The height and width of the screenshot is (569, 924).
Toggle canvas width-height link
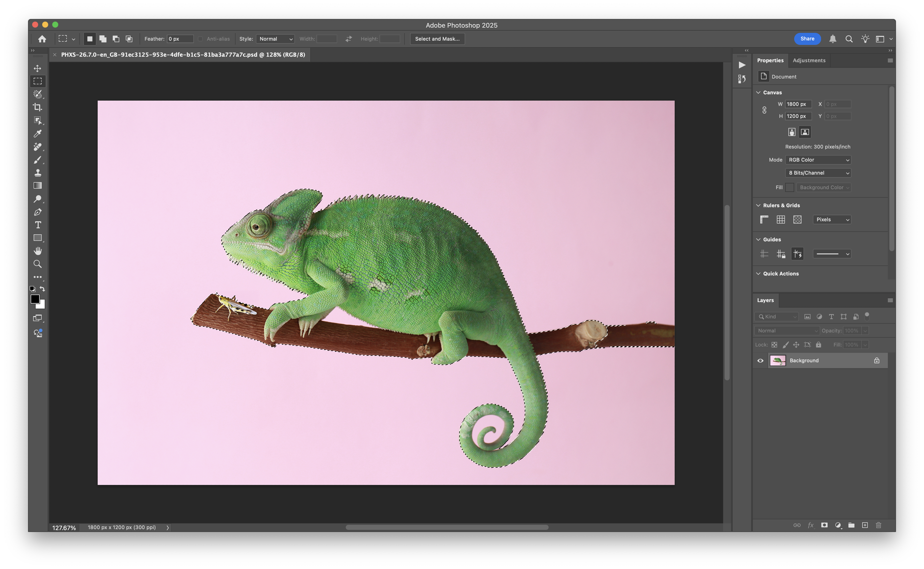tap(764, 110)
